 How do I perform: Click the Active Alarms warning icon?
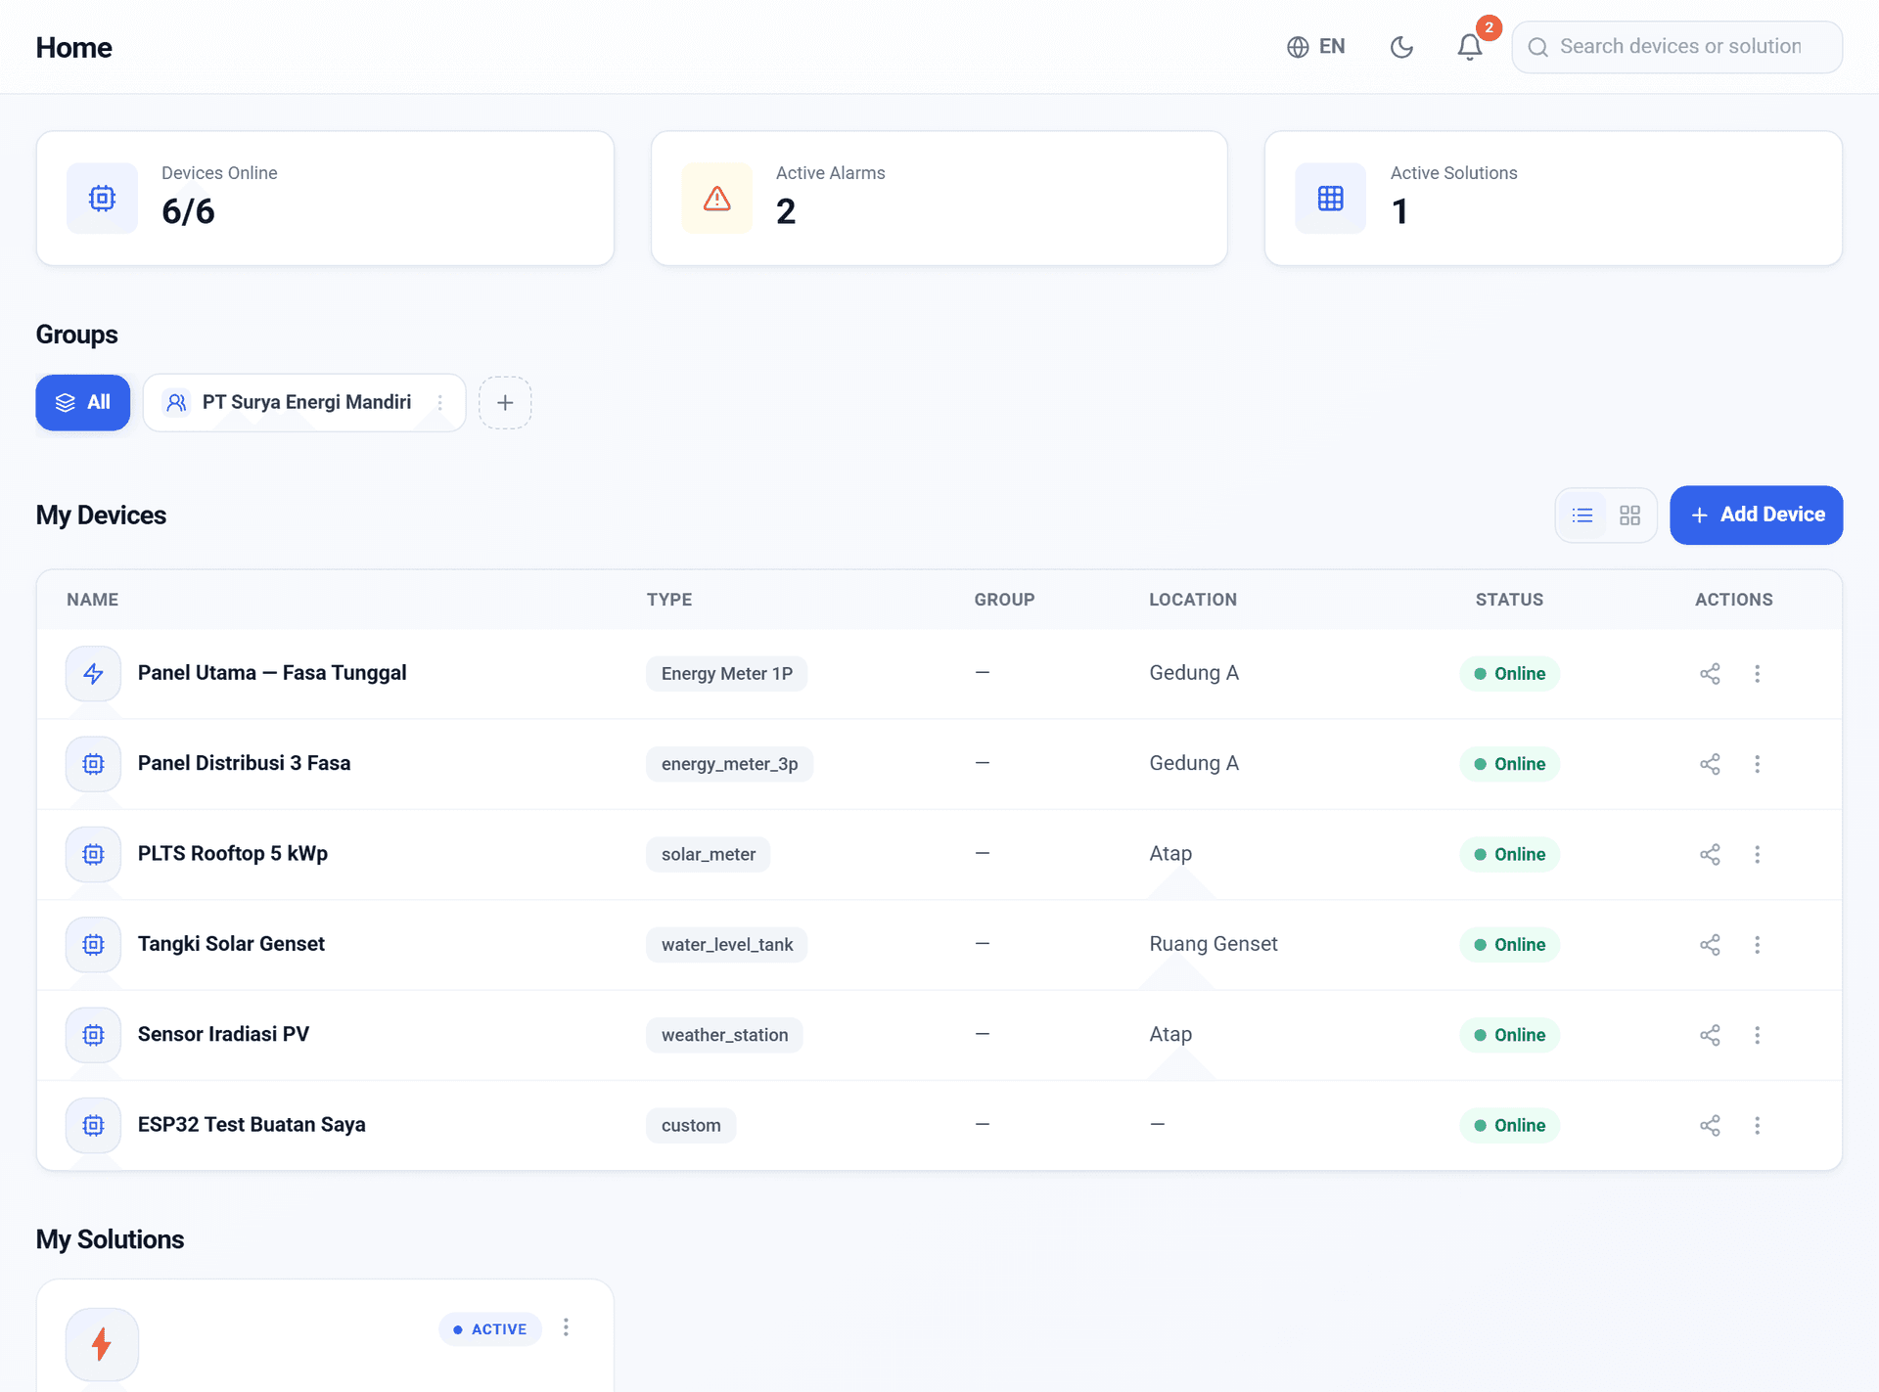pyautogui.click(x=717, y=199)
